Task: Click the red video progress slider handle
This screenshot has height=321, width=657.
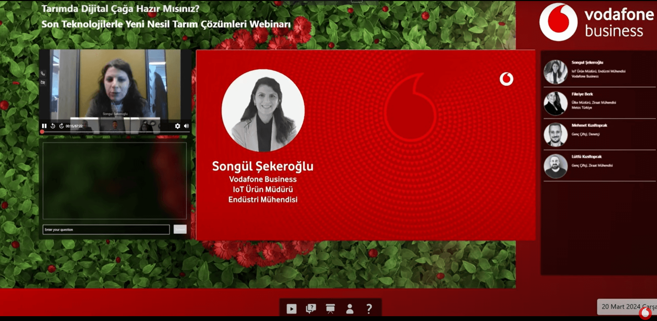Action: coord(42,132)
